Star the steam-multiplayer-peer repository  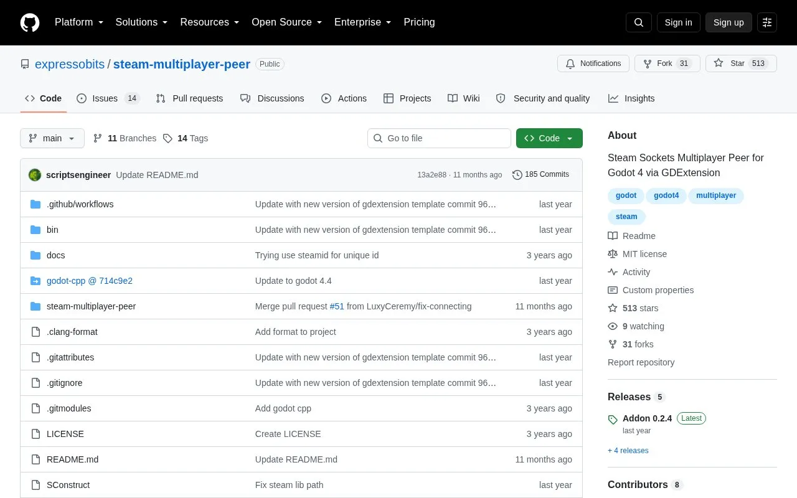[741, 63]
